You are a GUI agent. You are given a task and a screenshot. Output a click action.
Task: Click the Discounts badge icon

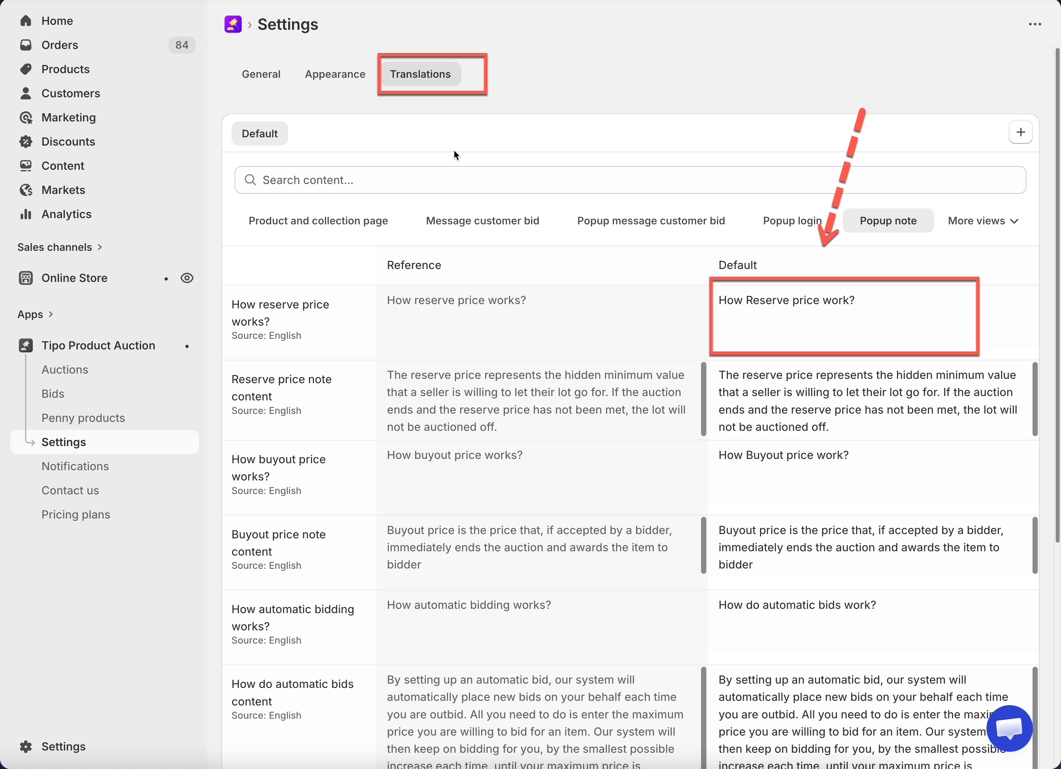(26, 142)
